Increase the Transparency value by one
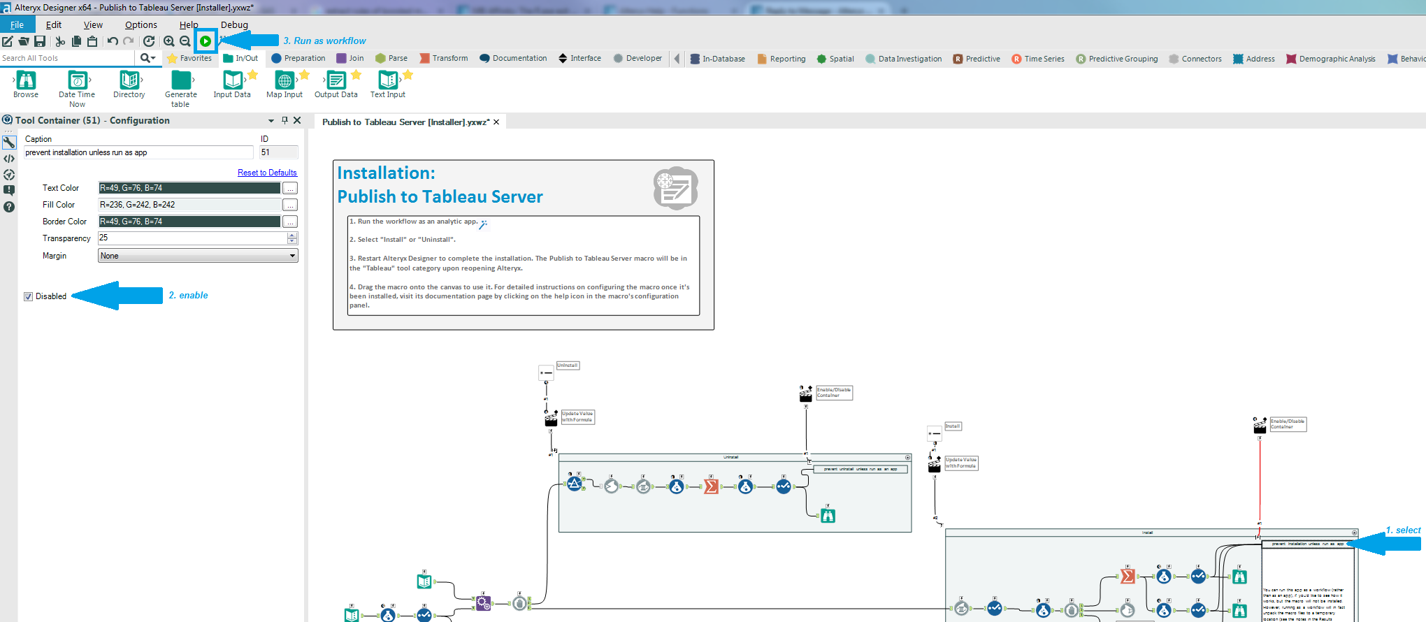This screenshot has width=1426, height=622. pos(292,235)
